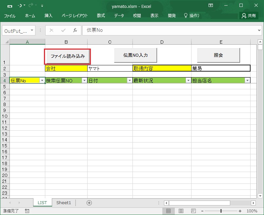Click the formula bar cancel X icon

pyautogui.click(x=51, y=30)
